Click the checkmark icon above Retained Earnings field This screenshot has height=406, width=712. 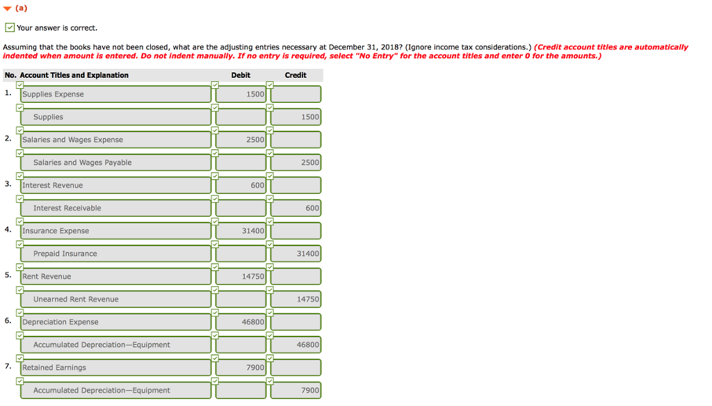coord(19,357)
